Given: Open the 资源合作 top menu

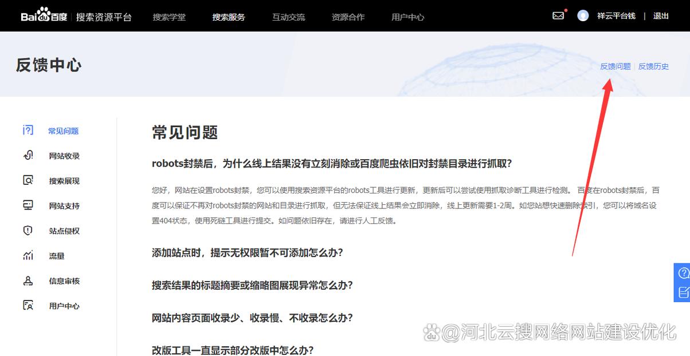Looking at the screenshot, I should pyautogui.click(x=348, y=17).
